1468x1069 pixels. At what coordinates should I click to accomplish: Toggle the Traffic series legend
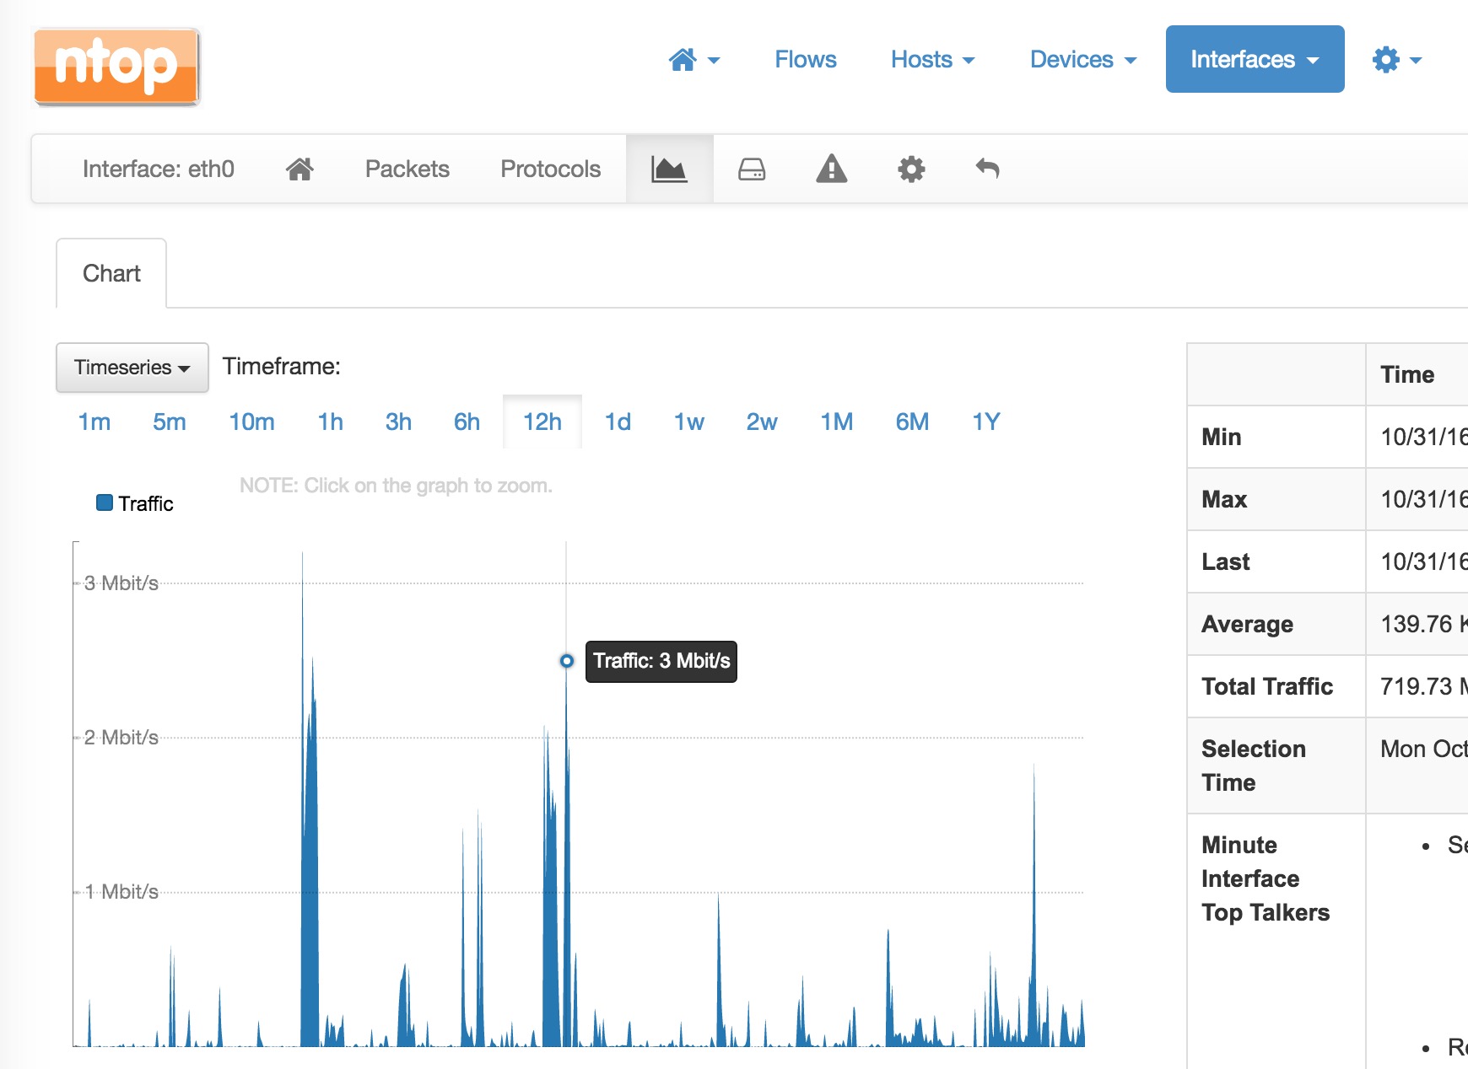135,503
